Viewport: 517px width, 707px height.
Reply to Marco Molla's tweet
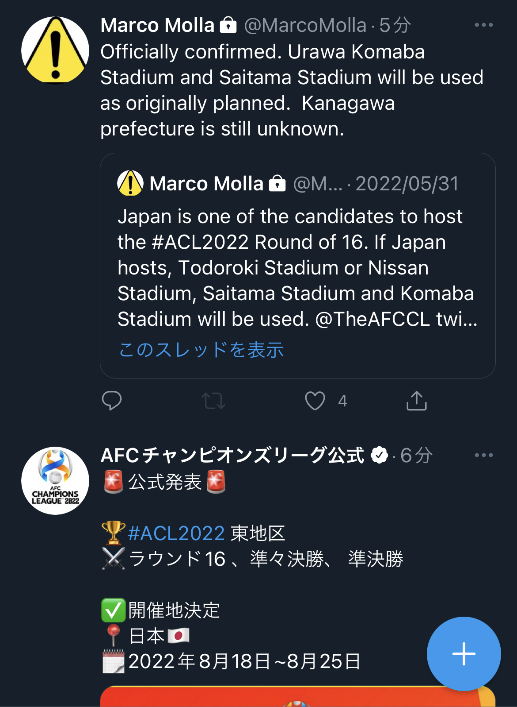tap(111, 401)
